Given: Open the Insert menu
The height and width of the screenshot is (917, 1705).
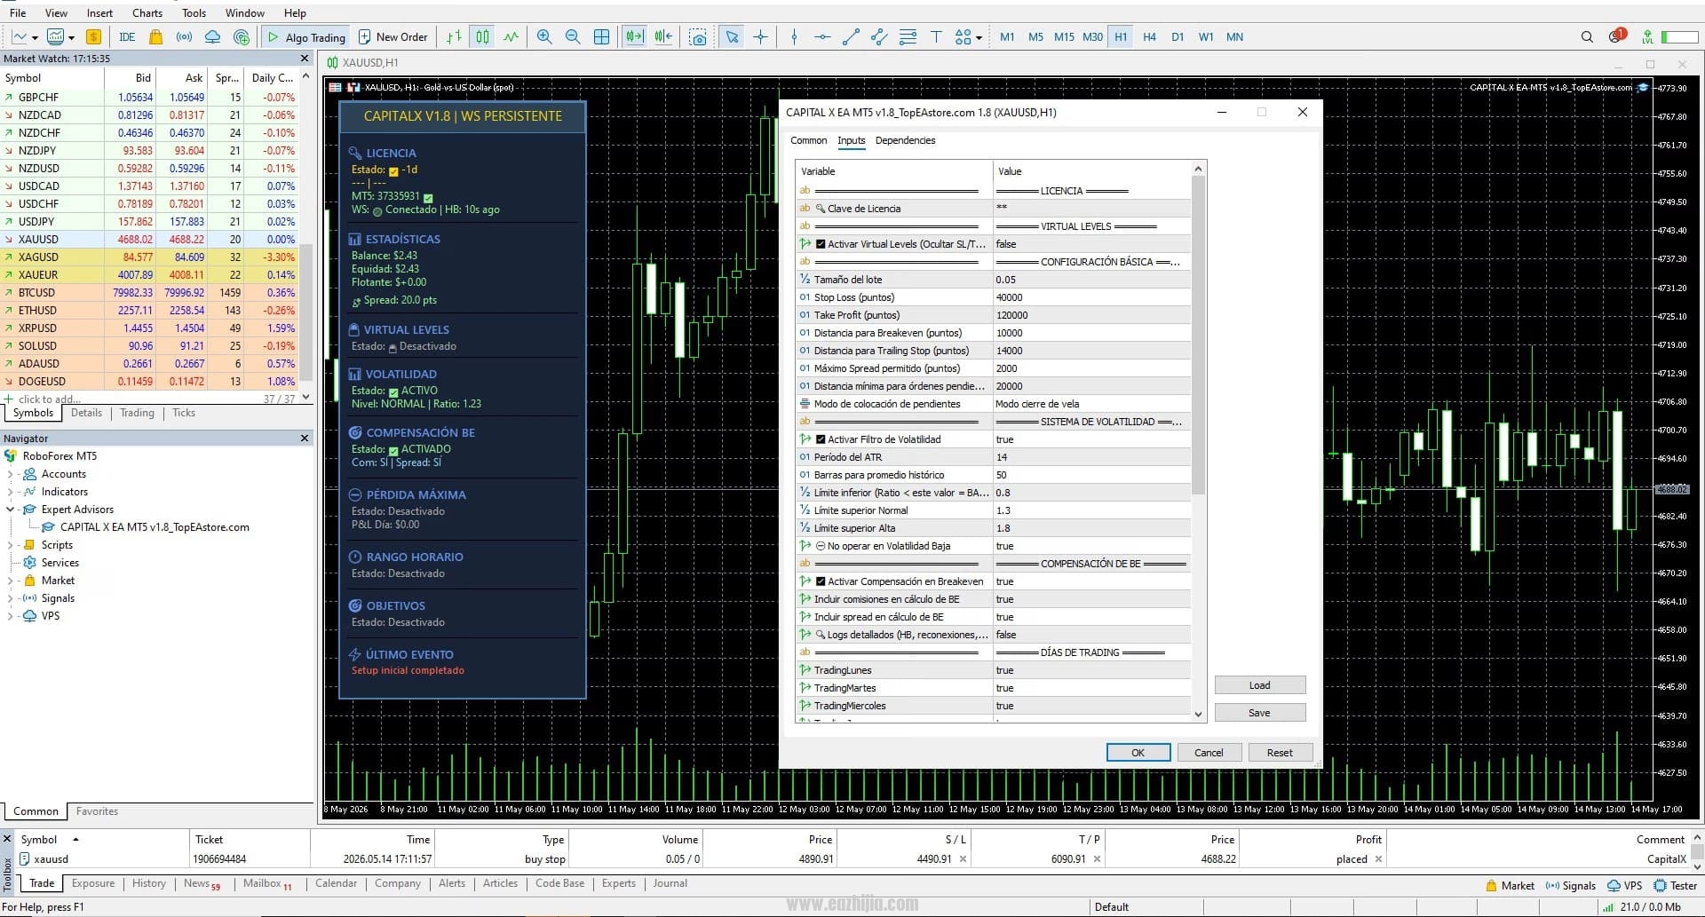Looking at the screenshot, I should pyautogui.click(x=99, y=13).
